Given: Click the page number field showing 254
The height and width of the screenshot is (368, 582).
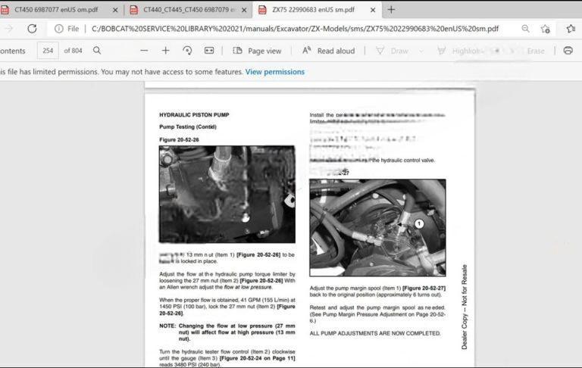Looking at the screenshot, I should 48,51.
